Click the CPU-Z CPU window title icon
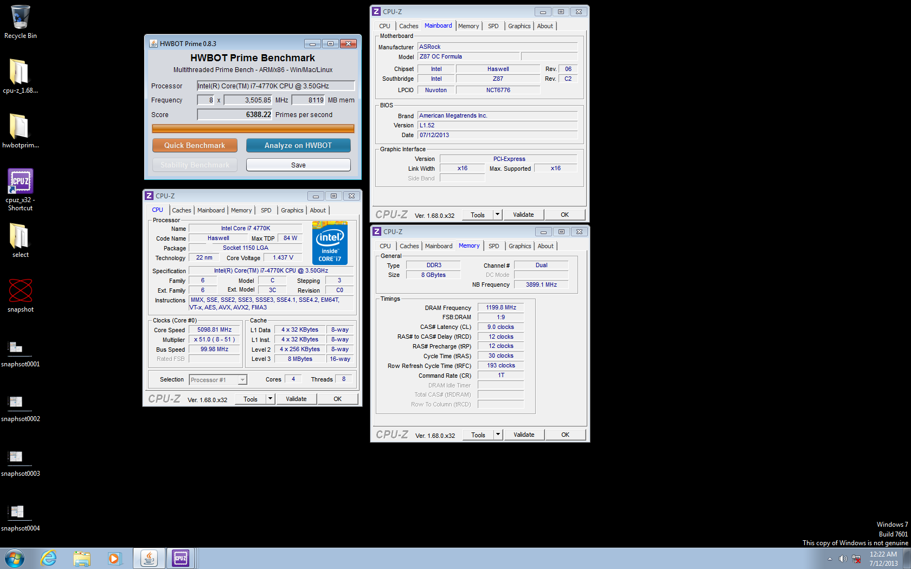Screen dimensions: 911x569 pos(149,196)
